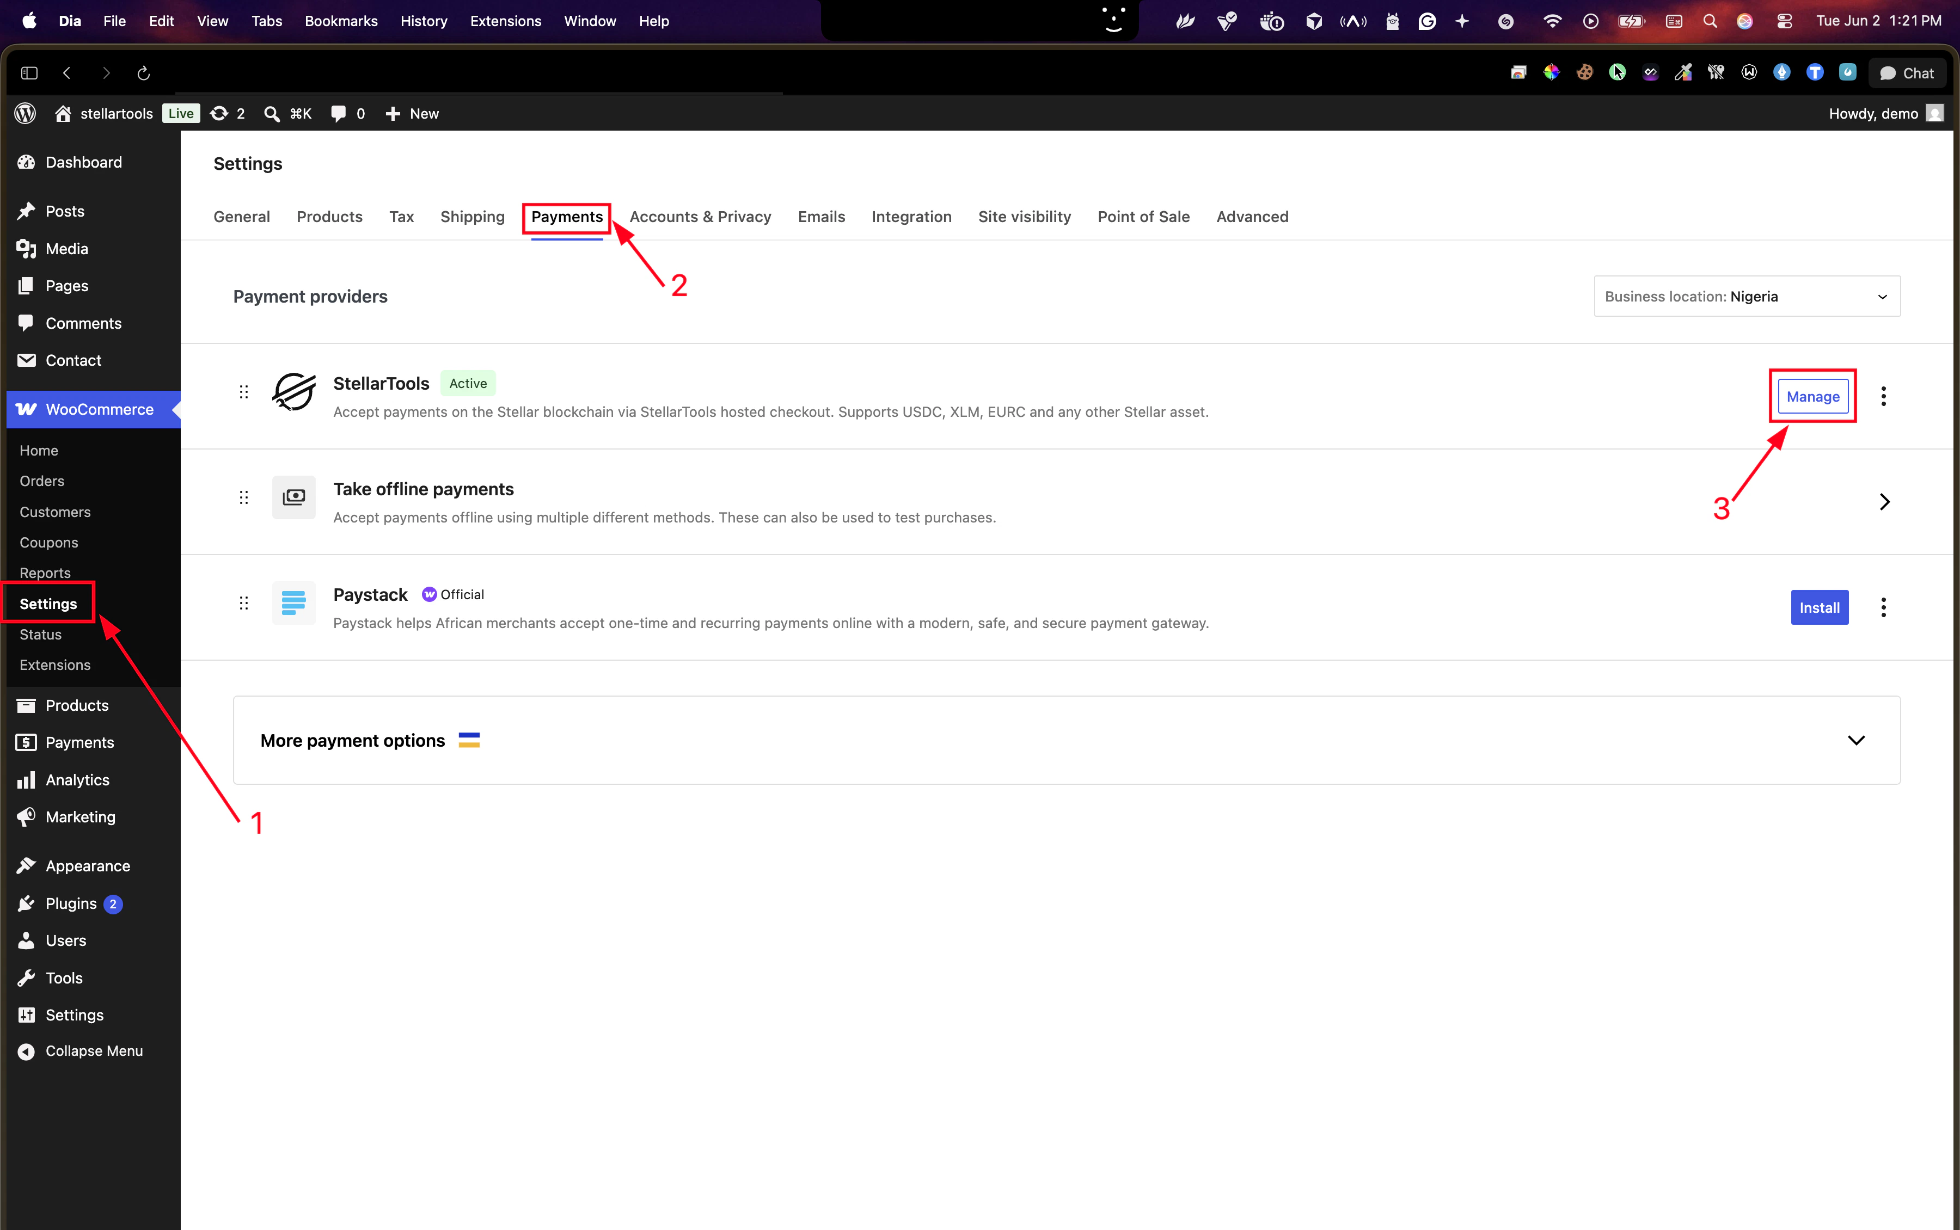This screenshot has width=1960, height=1230.
Task: Switch to the Integration tab
Action: coord(911,217)
